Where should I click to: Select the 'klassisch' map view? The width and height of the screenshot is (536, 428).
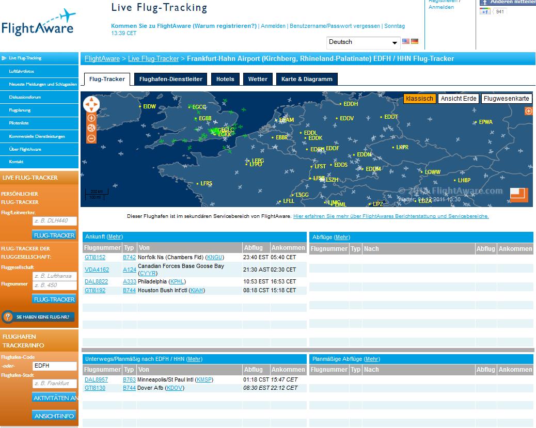click(x=419, y=99)
